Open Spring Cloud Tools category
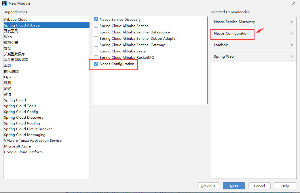This screenshot has height=193, width=300. 46,106
